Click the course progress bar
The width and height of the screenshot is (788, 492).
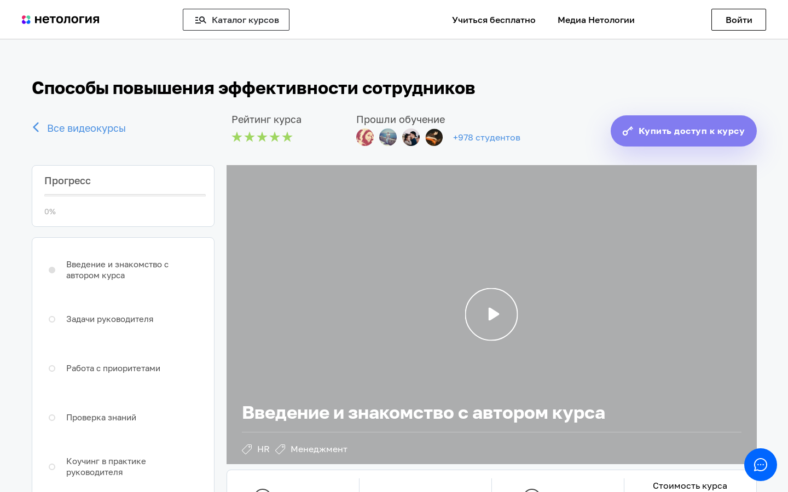click(x=125, y=195)
